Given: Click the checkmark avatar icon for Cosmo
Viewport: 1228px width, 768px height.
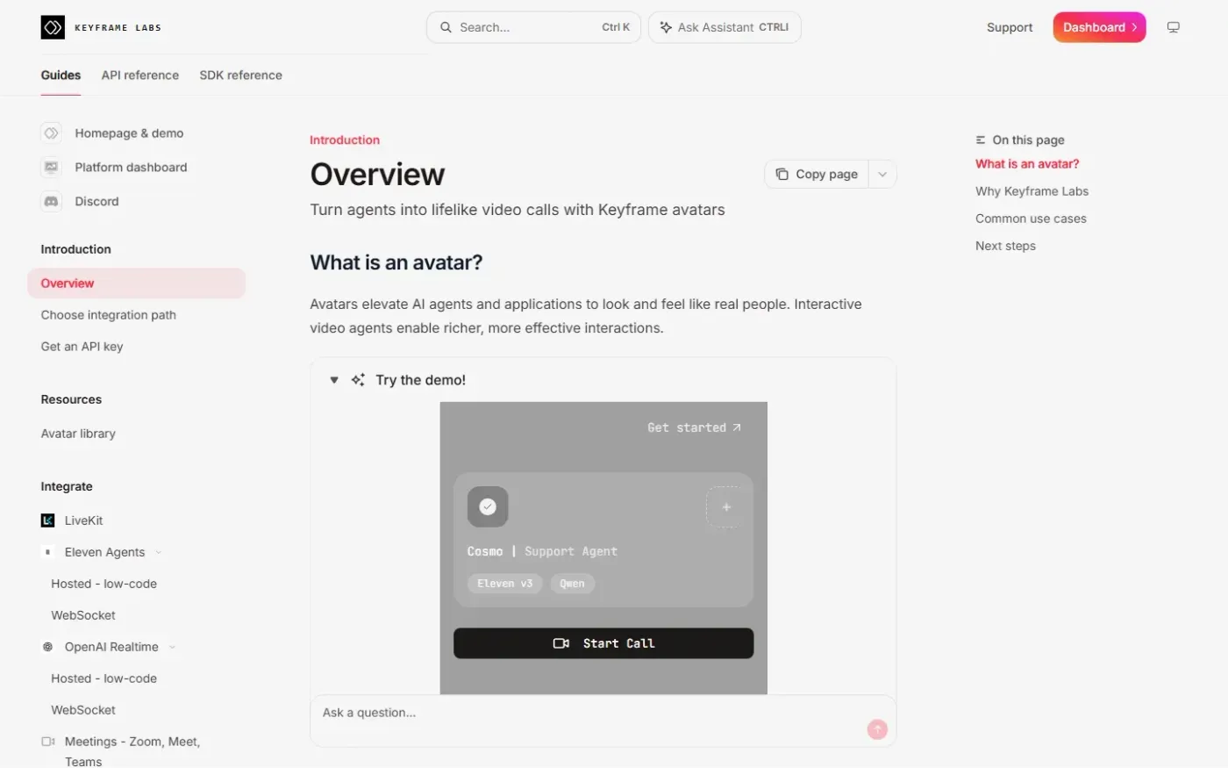Looking at the screenshot, I should (x=488, y=506).
